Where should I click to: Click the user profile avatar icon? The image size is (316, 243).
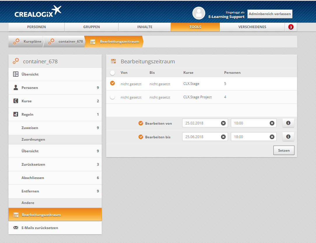[199, 13]
